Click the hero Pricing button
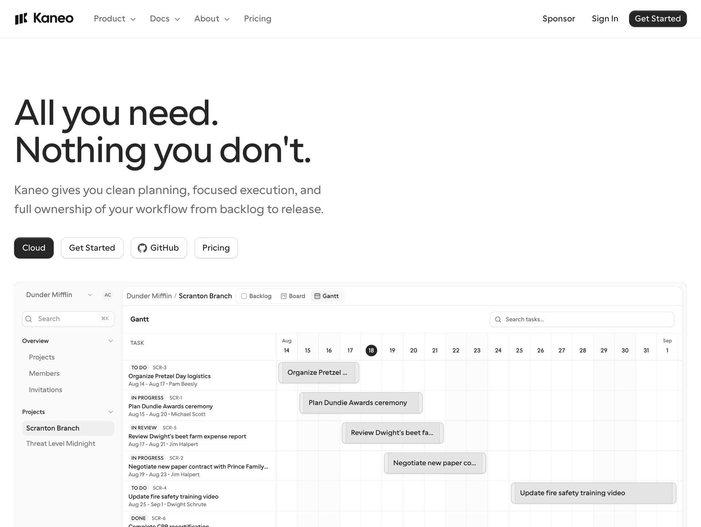This screenshot has width=701, height=527. click(x=216, y=248)
